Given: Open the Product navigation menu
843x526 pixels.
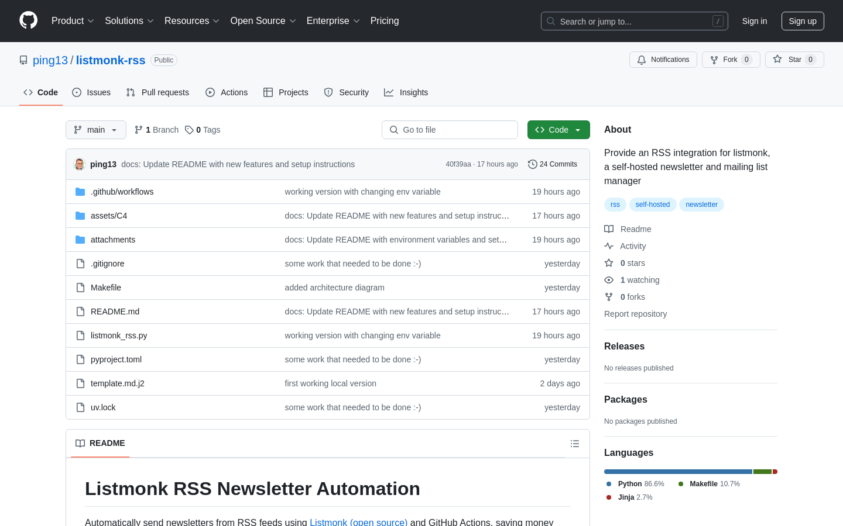Looking at the screenshot, I should (x=73, y=21).
